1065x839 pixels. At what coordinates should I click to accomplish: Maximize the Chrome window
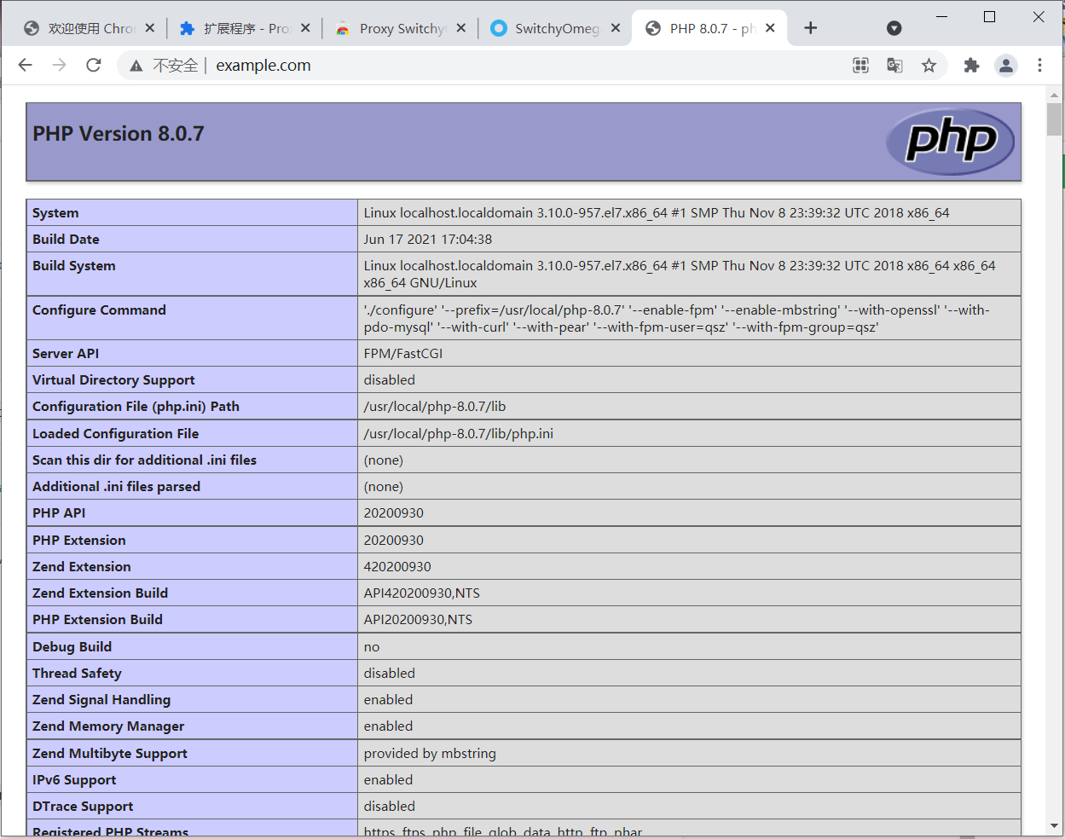(x=990, y=16)
